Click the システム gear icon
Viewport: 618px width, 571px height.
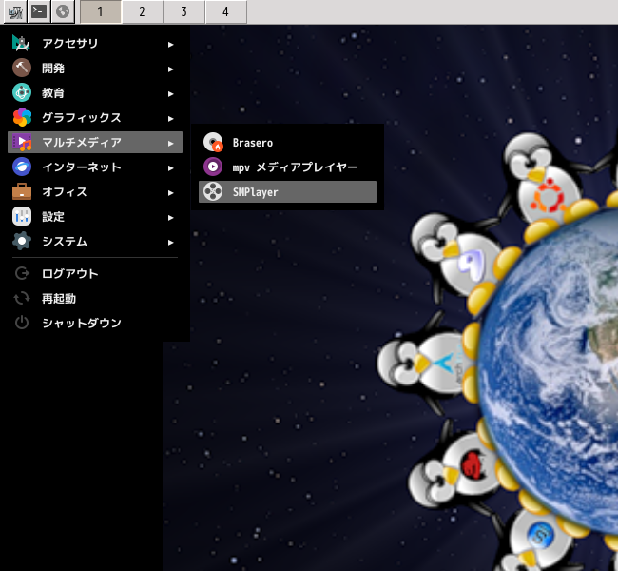coord(22,241)
